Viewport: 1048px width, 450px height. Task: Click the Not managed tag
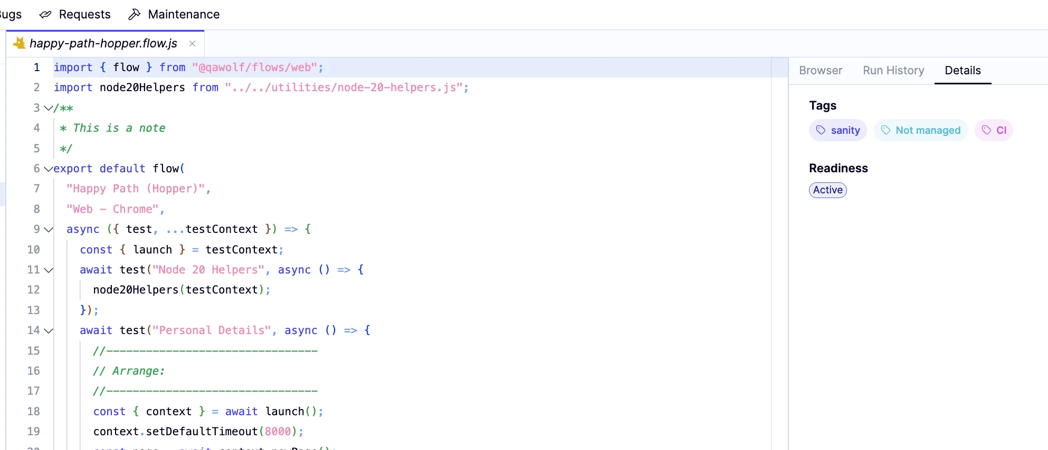921,130
